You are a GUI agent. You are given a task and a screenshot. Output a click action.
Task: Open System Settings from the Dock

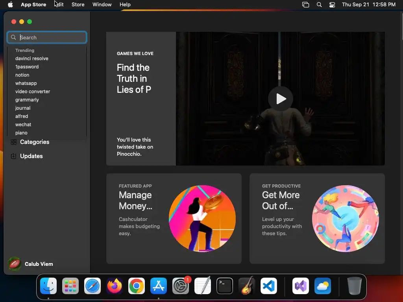click(181, 286)
